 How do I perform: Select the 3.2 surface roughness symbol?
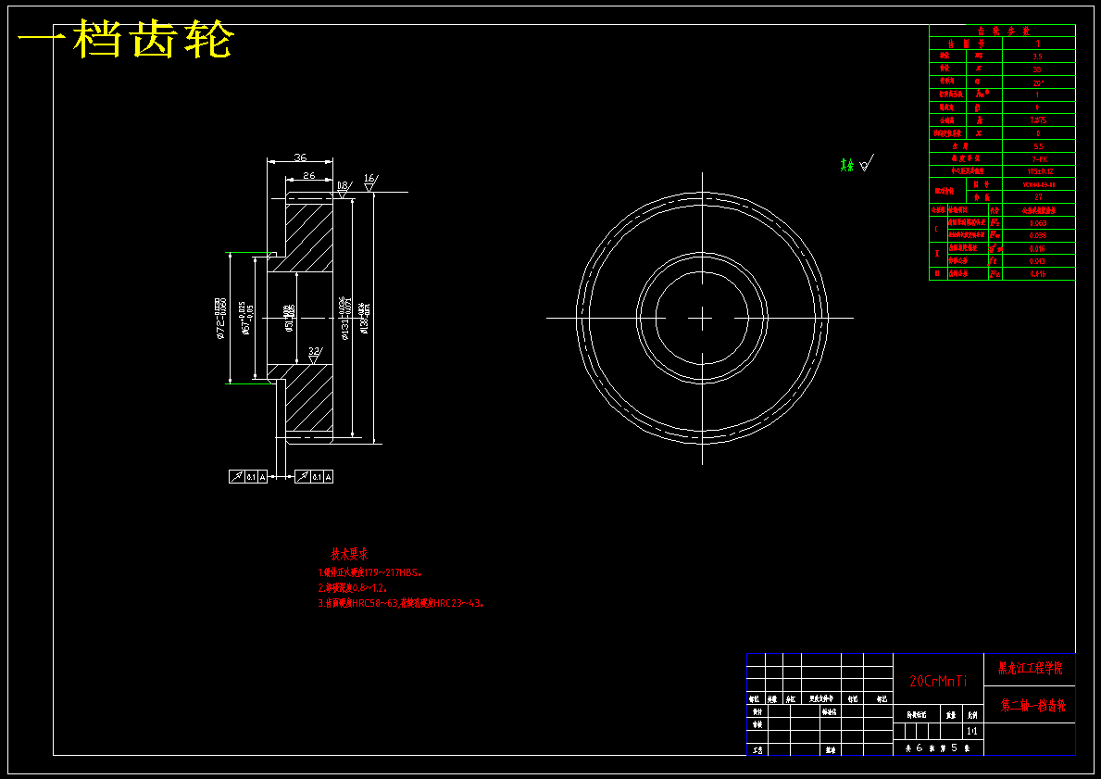tap(315, 356)
